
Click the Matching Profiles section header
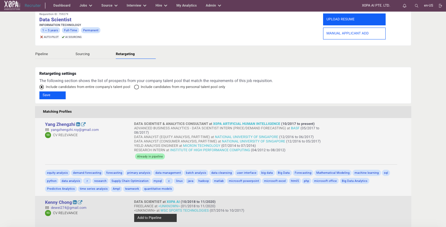click(x=57, y=111)
